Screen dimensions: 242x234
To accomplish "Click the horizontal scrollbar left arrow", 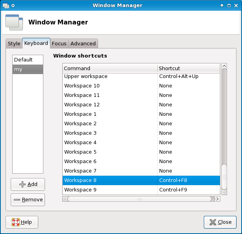I will [65, 199].
